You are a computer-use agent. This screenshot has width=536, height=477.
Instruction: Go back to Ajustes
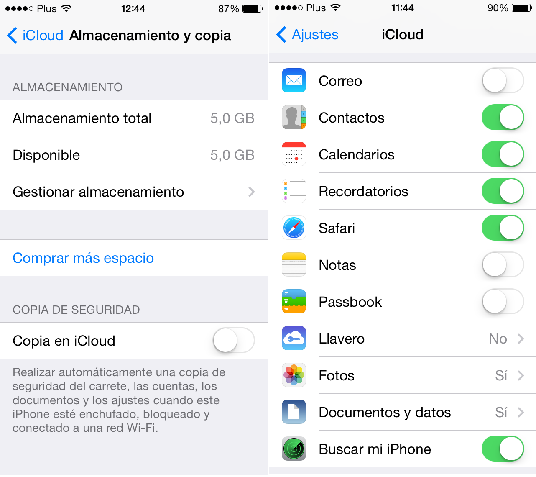(308, 35)
